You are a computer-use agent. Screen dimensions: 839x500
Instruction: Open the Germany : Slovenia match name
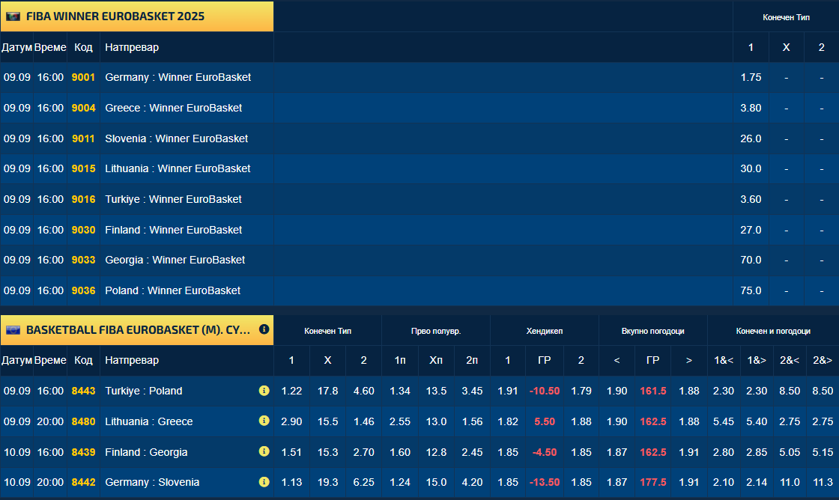point(152,482)
